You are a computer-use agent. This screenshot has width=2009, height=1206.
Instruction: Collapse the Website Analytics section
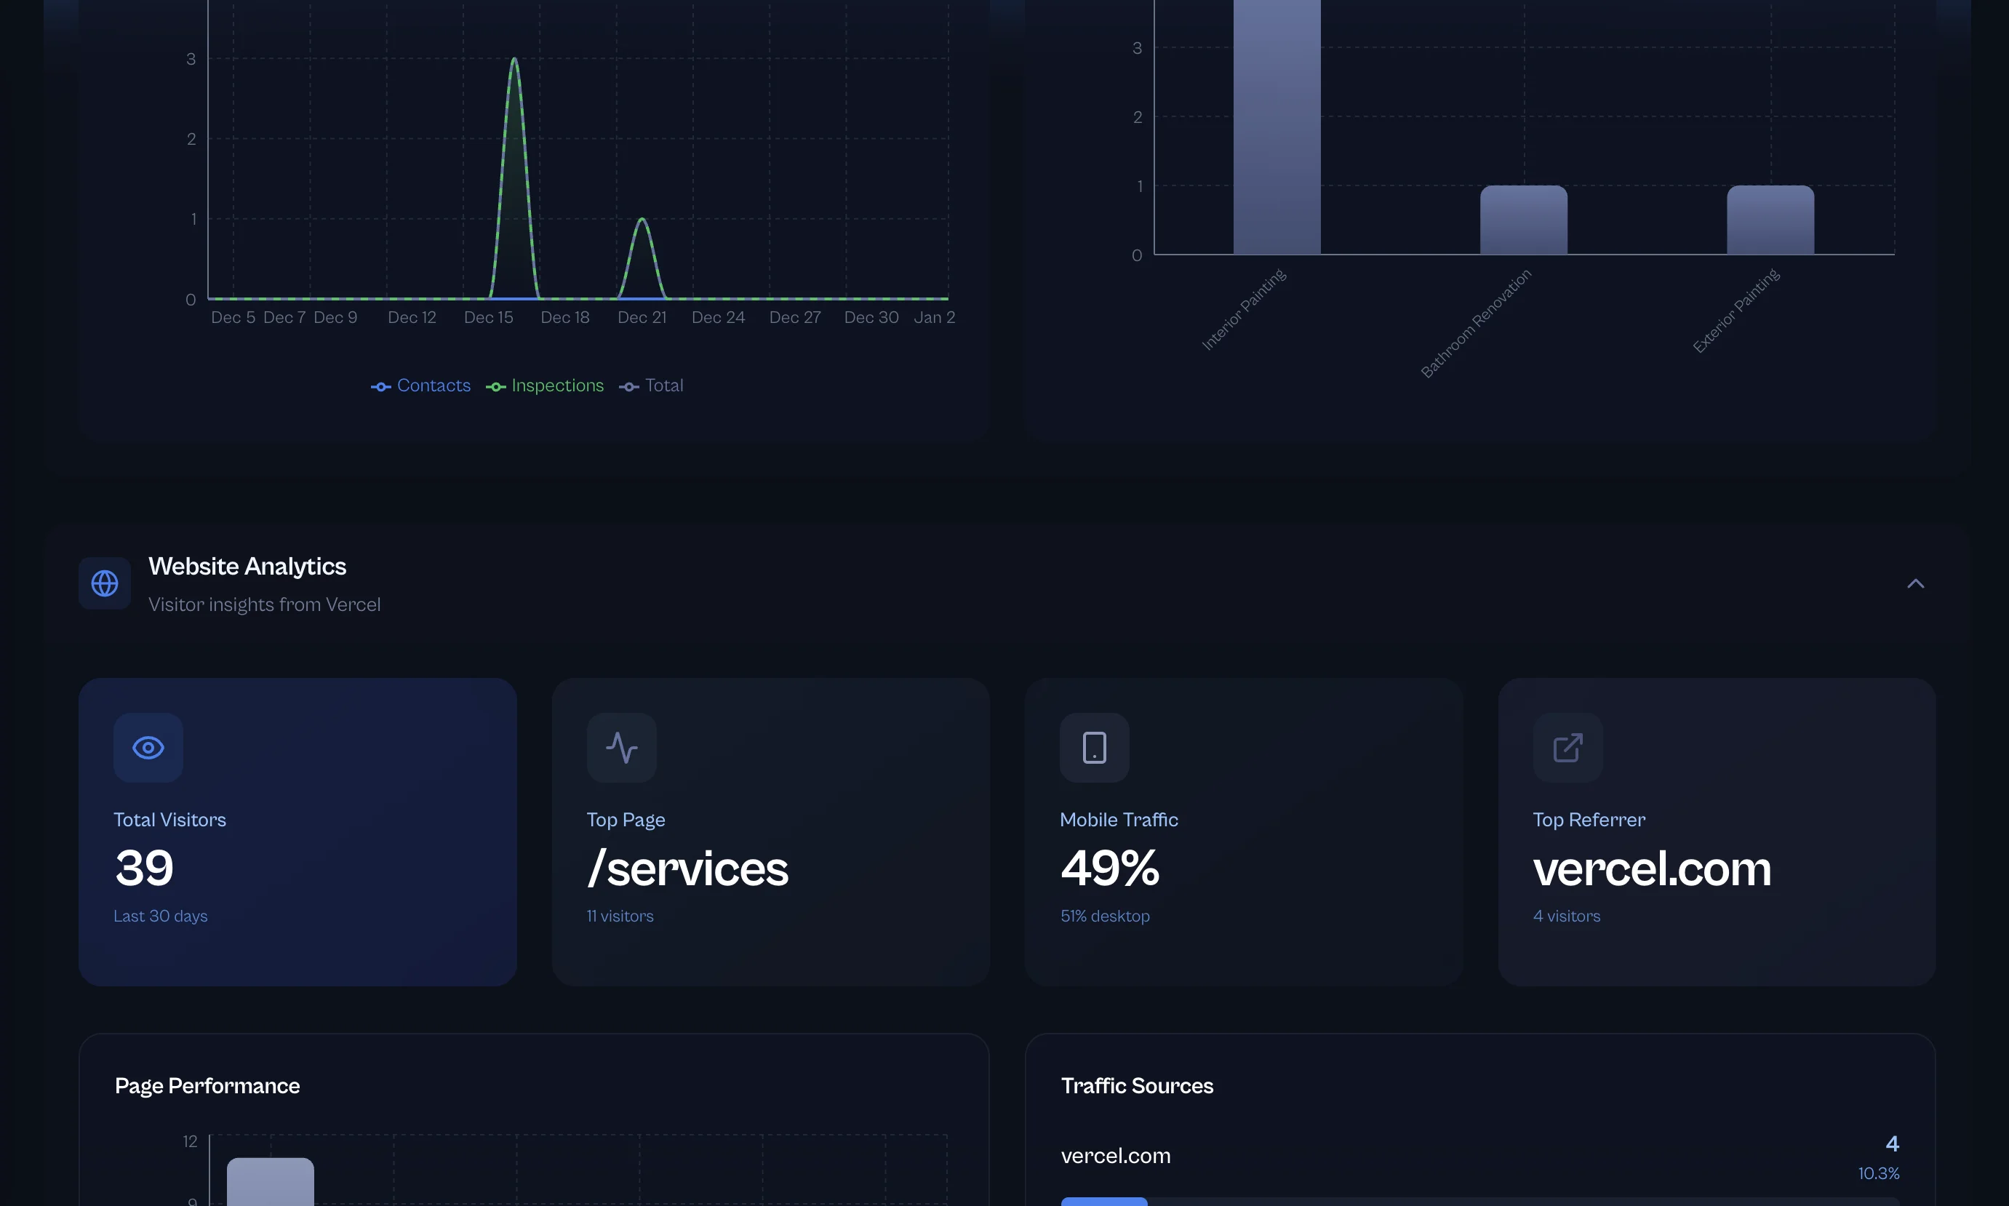click(x=1917, y=583)
